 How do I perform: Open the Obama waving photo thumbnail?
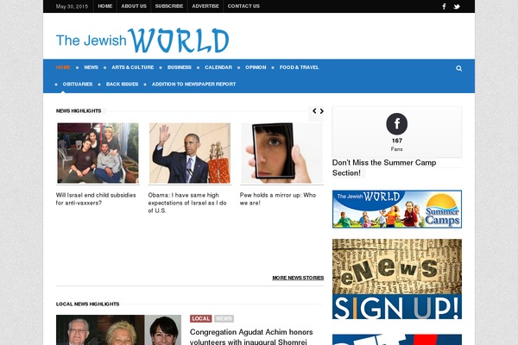(x=190, y=153)
